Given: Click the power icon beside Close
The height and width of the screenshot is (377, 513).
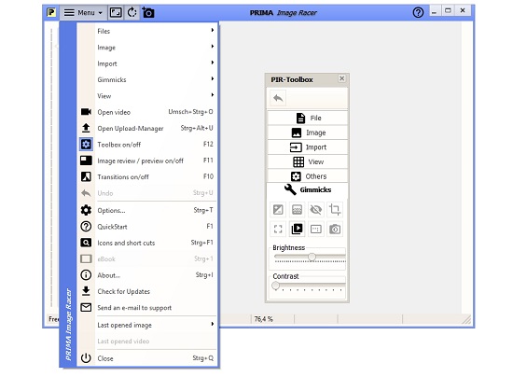Looking at the screenshot, I should coord(86,358).
